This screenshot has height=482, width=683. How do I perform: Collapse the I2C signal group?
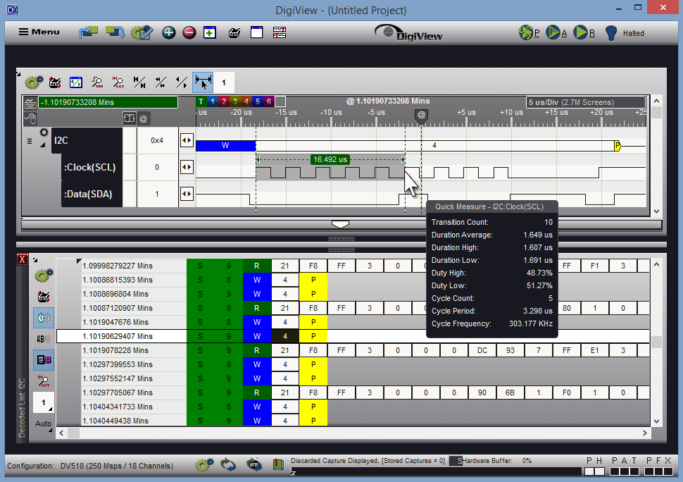point(30,141)
